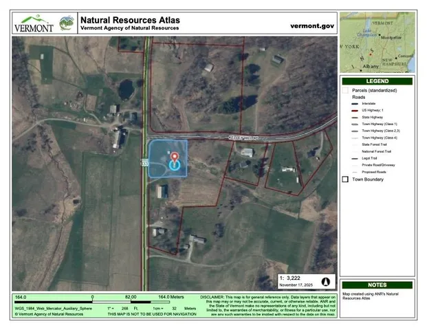This screenshot has height=330, width=427.
Task: Click the blue circle marker under the pin
Action: coord(175,165)
